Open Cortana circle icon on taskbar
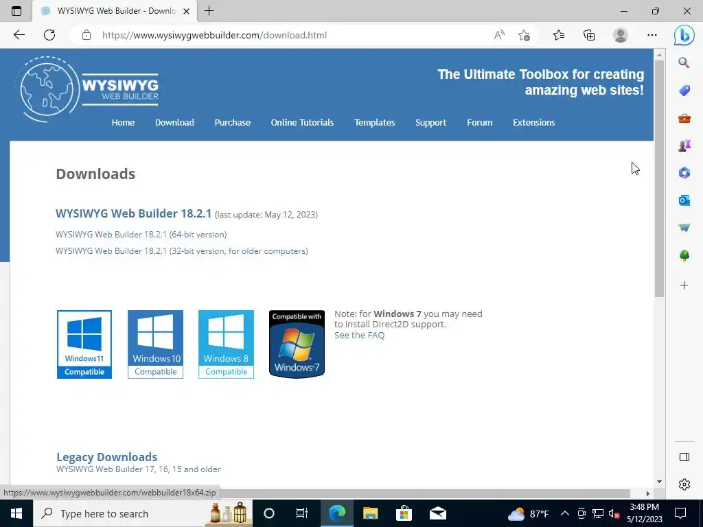Viewport: 703px width, 527px height. tap(268, 513)
